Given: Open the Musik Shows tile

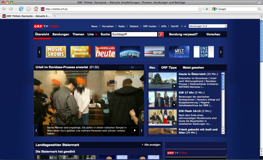Looking at the screenshot, I should tap(56, 52).
